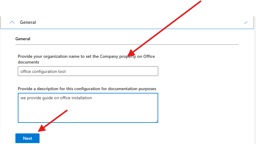Click the General accordion header title

click(28, 22)
